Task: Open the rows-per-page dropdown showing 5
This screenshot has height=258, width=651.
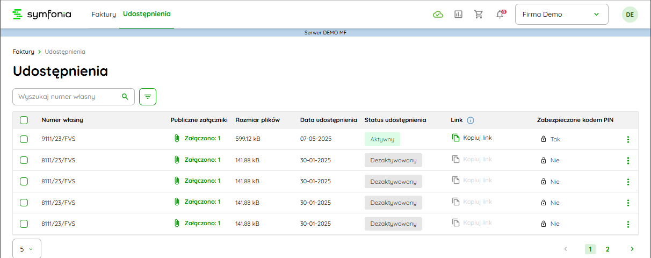Action: 26,249
